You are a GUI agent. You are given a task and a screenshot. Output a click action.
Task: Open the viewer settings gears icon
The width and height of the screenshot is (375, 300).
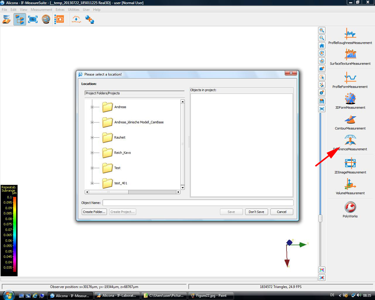coord(322,93)
